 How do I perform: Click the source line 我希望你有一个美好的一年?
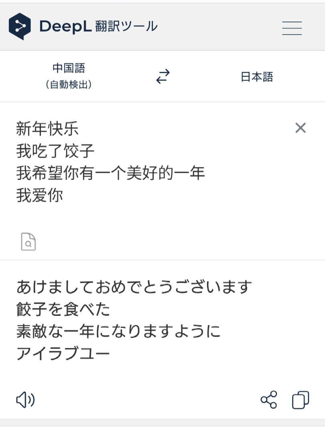click(110, 173)
